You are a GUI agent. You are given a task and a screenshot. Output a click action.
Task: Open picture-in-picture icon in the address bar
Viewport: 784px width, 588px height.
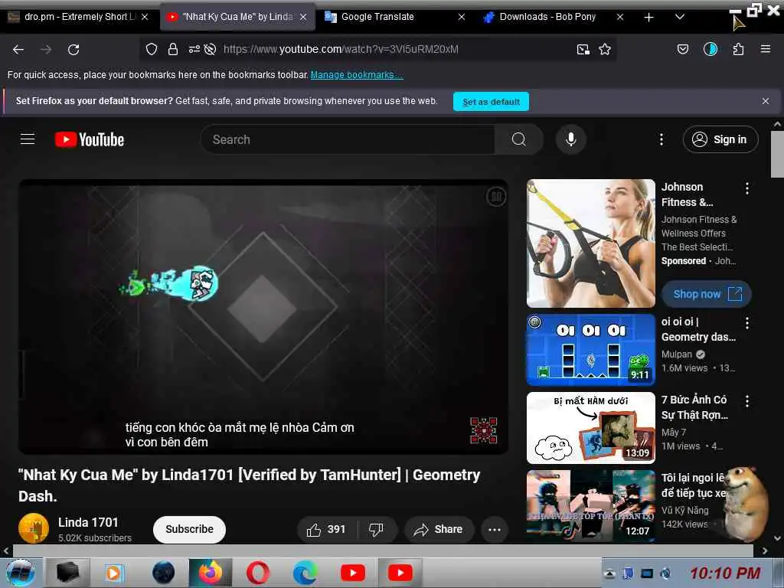pos(583,49)
